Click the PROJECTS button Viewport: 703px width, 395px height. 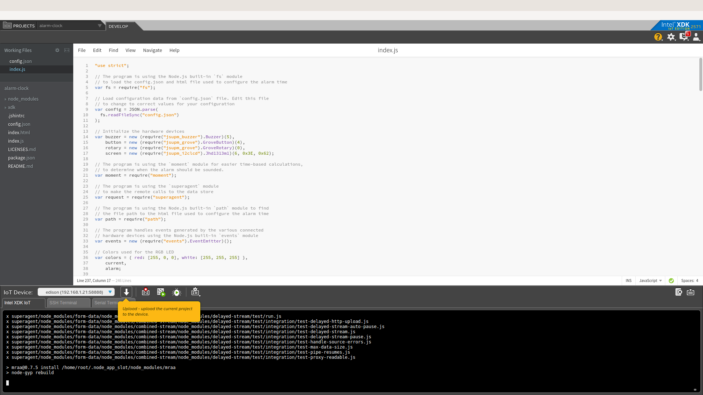(x=24, y=26)
